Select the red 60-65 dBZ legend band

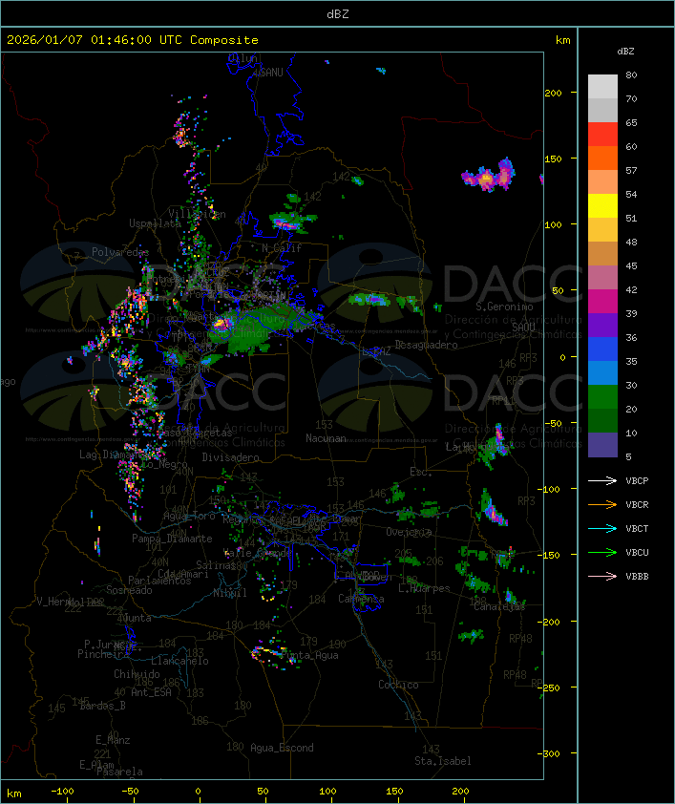[x=602, y=135]
